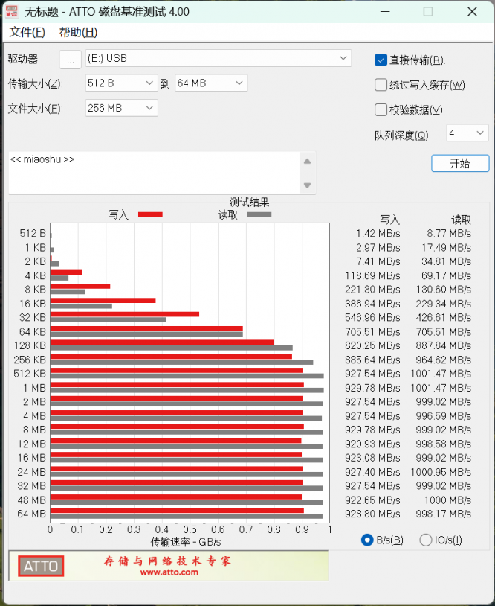The image size is (495, 606).
Task: Minimize the ATTO window
Action: click(385, 12)
